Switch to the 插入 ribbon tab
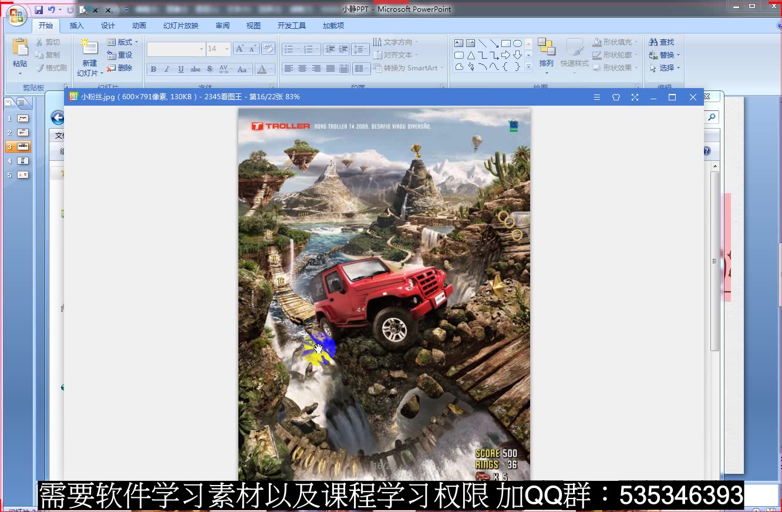Viewport: 782px width, 512px height. [77, 25]
